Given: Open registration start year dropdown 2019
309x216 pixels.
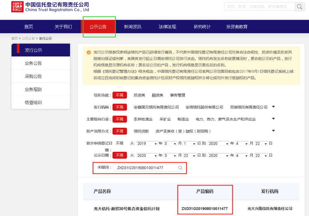Looking at the screenshot, I should pos(147,144).
